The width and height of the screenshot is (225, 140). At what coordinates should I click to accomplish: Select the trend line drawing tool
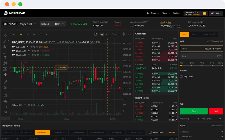tap(5, 41)
